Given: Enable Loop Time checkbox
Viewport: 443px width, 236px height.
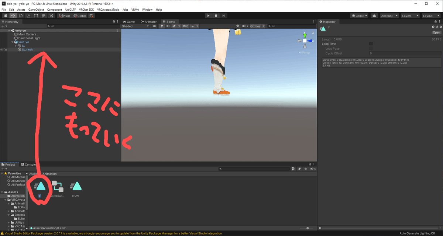Looking at the screenshot, I should [371, 44].
